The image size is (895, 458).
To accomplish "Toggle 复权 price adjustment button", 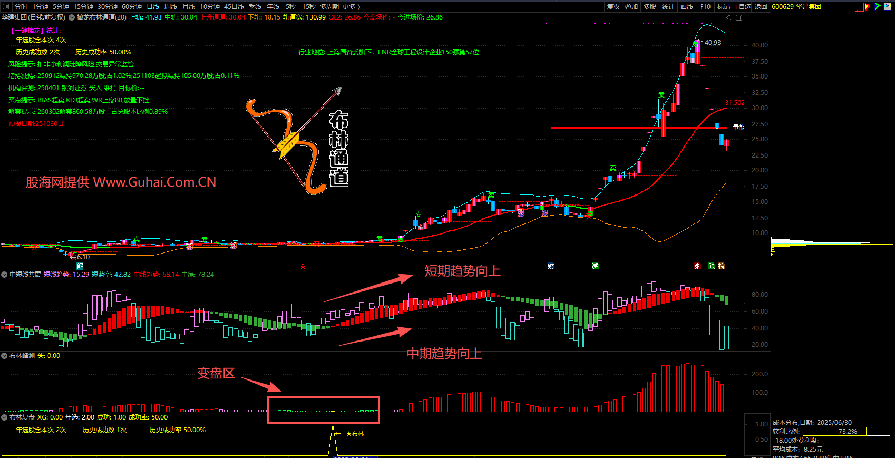I will [613, 7].
